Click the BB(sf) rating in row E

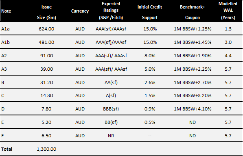point(111,122)
